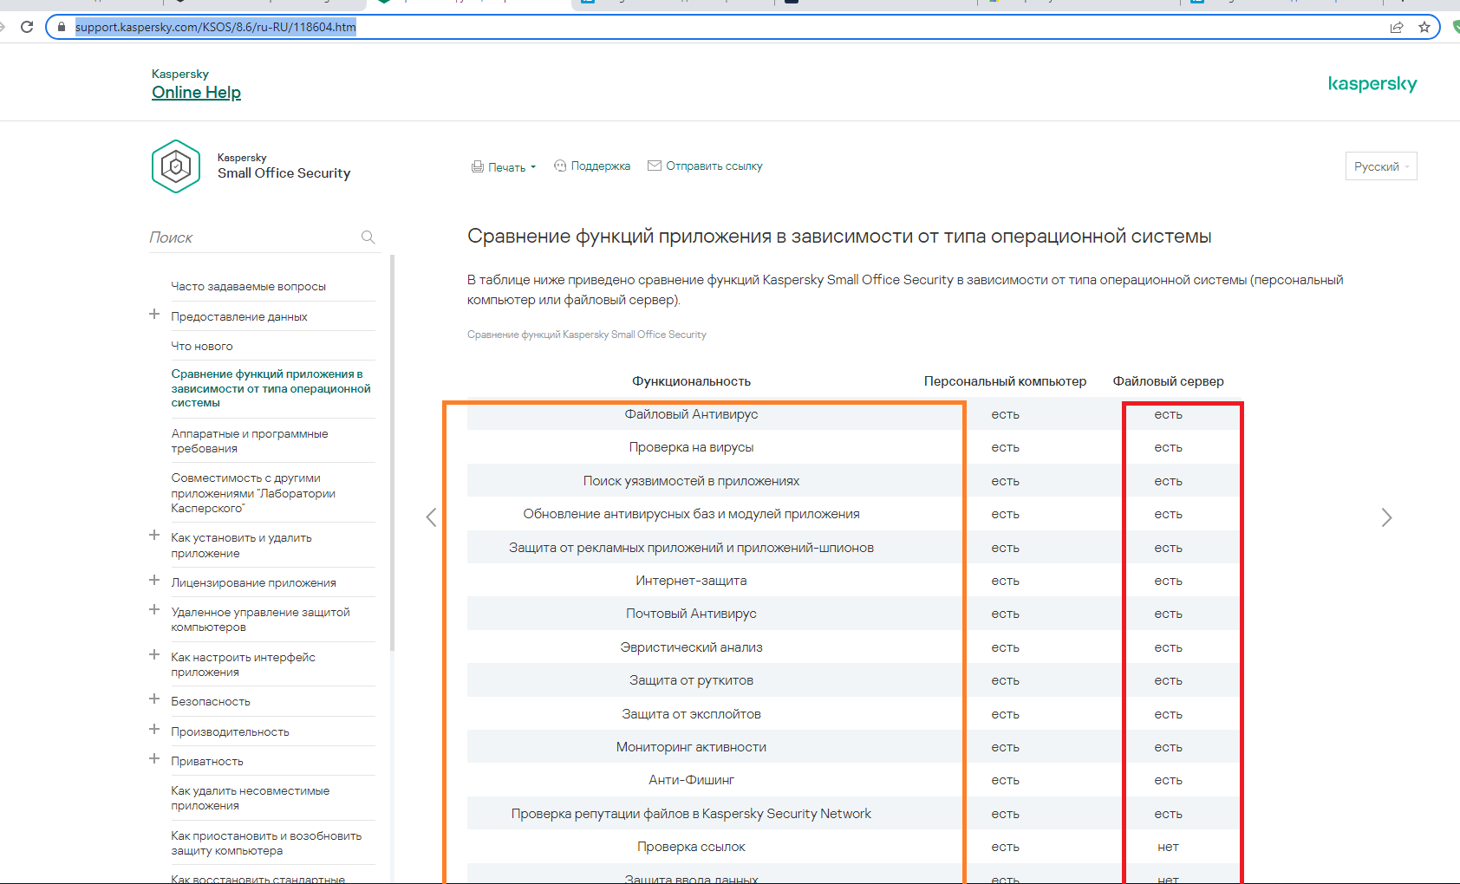Image resolution: width=1460 pixels, height=884 pixels.
Task: Click the search magnifier icon in sidebar
Action: (x=368, y=237)
